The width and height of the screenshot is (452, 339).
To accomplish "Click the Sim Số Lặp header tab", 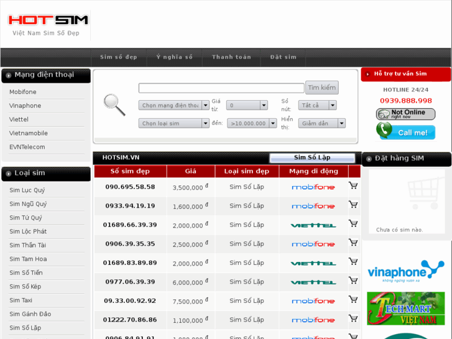I will 312,157.
